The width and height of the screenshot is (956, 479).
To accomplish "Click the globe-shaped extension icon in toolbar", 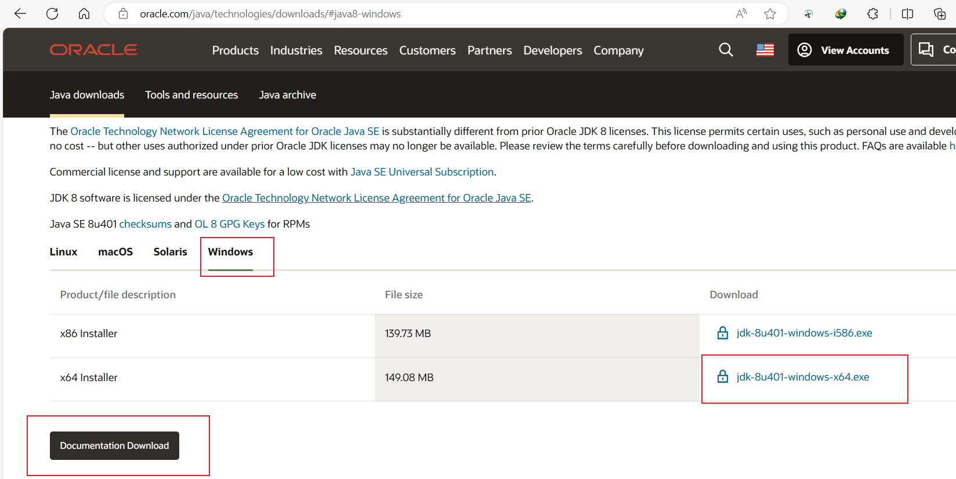I will [841, 14].
